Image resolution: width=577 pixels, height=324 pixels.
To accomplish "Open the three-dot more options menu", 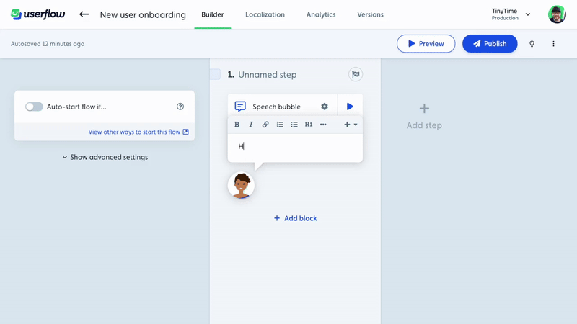I will click(x=553, y=44).
